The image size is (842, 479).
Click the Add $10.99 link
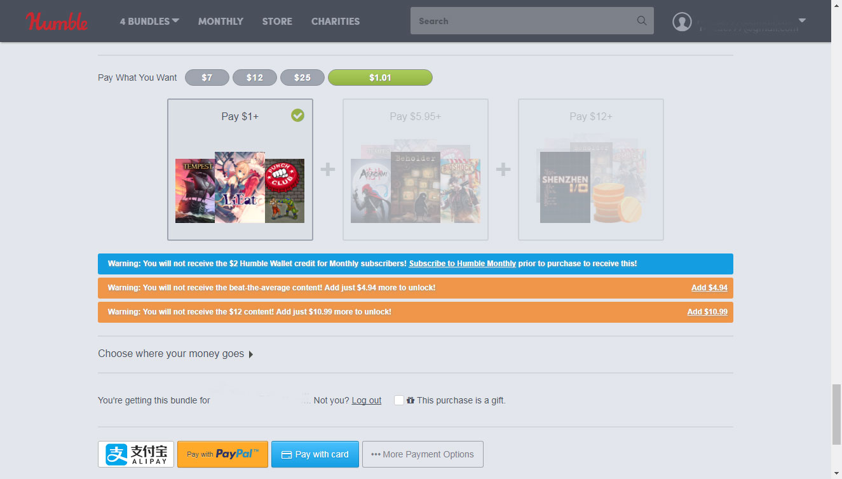coord(707,312)
